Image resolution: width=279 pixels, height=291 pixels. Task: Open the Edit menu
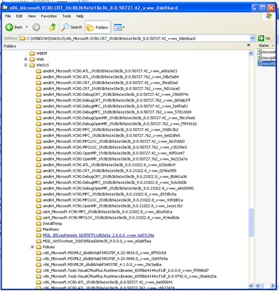19,16
